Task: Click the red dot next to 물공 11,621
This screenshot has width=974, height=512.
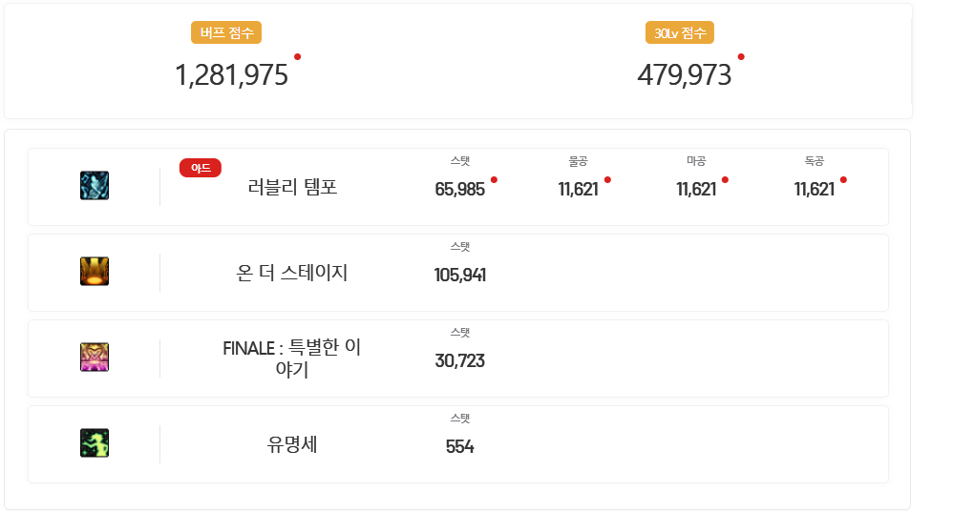Action: pyautogui.click(x=607, y=180)
